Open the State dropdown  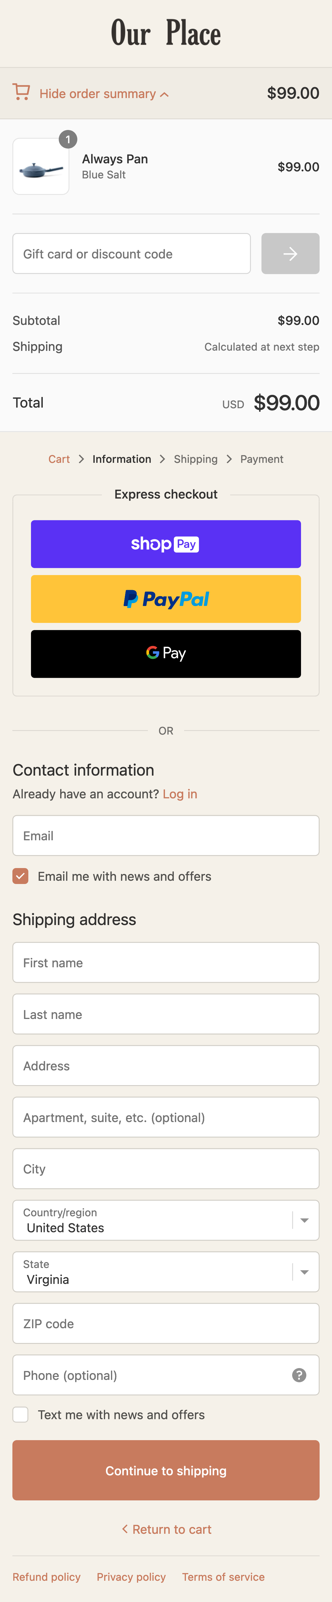pyautogui.click(x=166, y=1272)
